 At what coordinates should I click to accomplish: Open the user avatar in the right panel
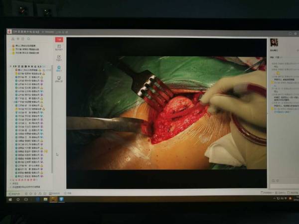pos(274,43)
